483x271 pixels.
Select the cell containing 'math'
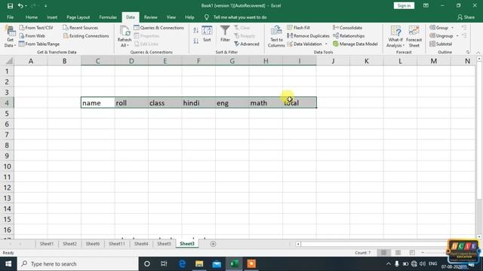tap(266, 103)
